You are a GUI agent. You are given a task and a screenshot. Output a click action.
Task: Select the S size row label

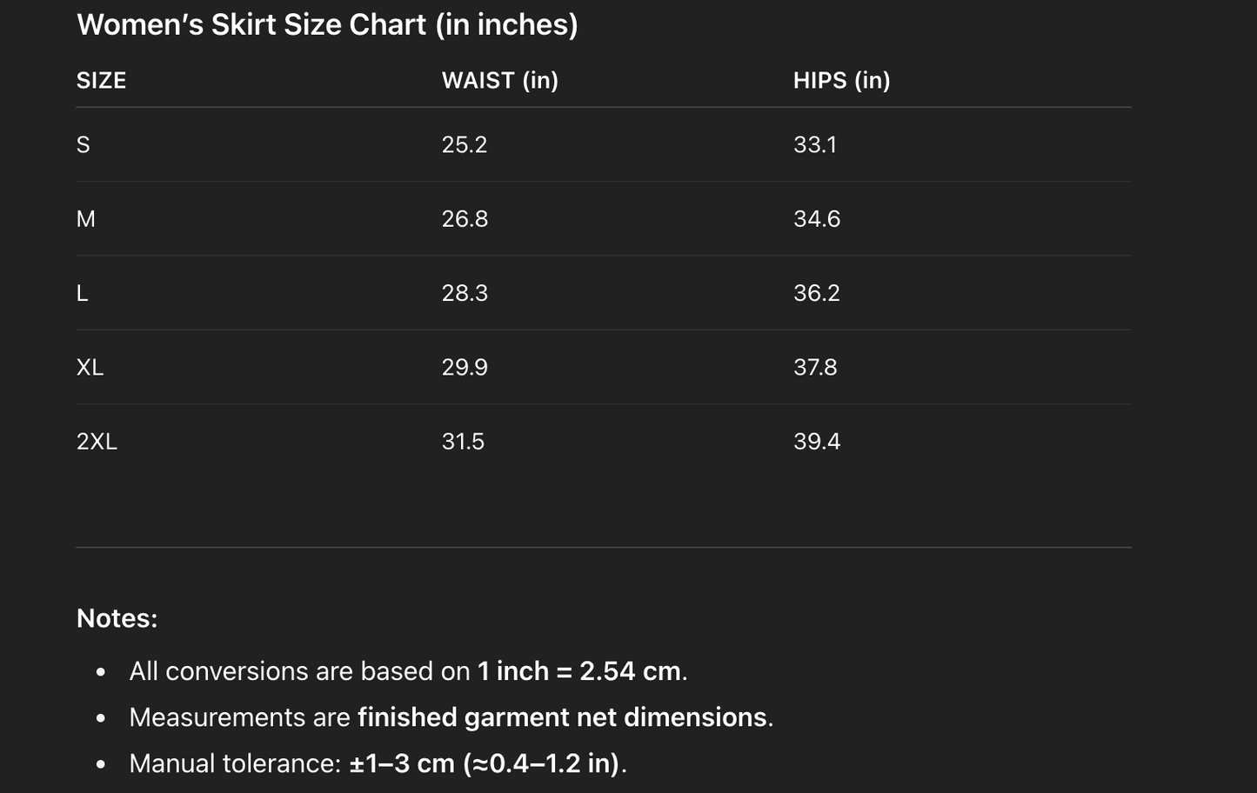(x=84, y=145)
